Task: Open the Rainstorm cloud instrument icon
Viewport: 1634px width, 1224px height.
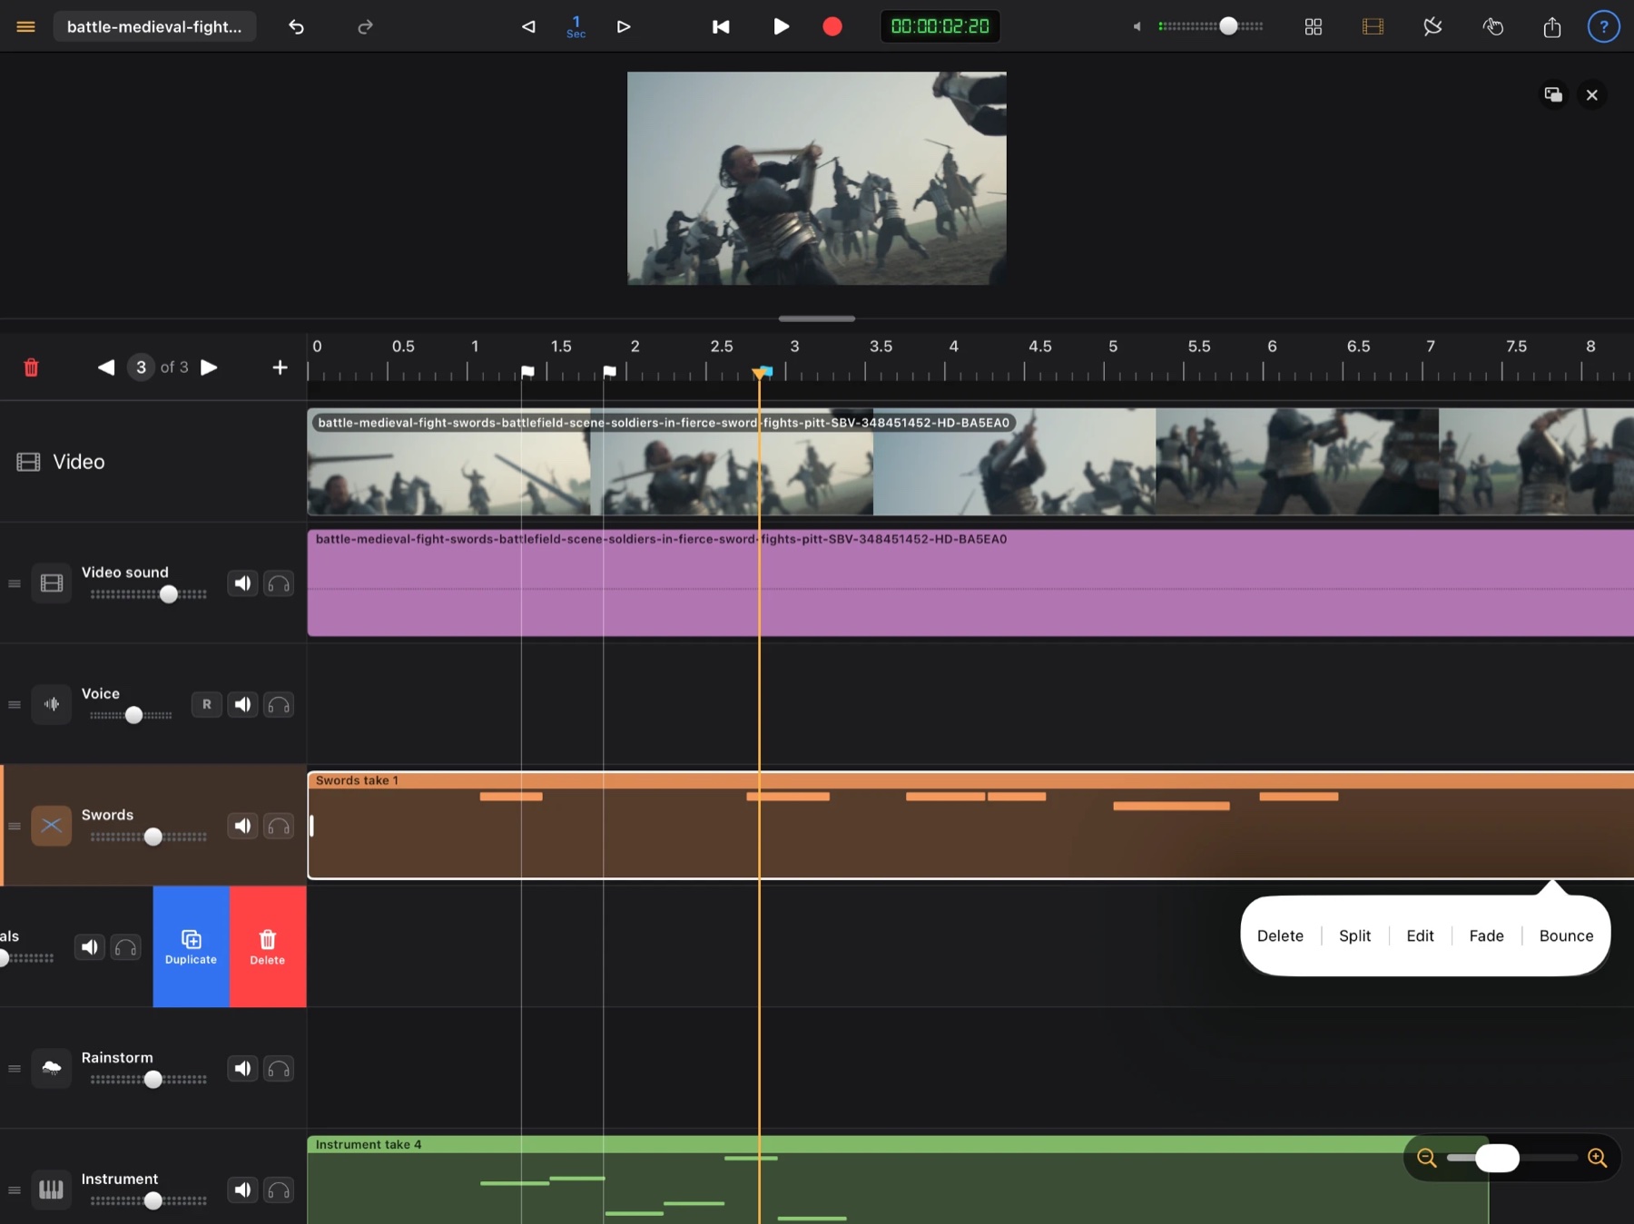Action: [52, 1068]
